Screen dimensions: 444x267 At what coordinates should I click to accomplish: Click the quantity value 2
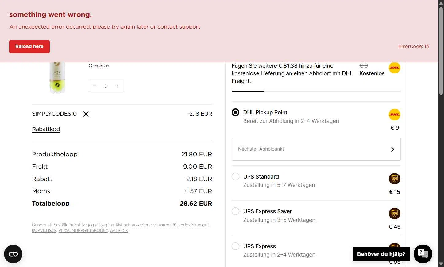point(106,86)
